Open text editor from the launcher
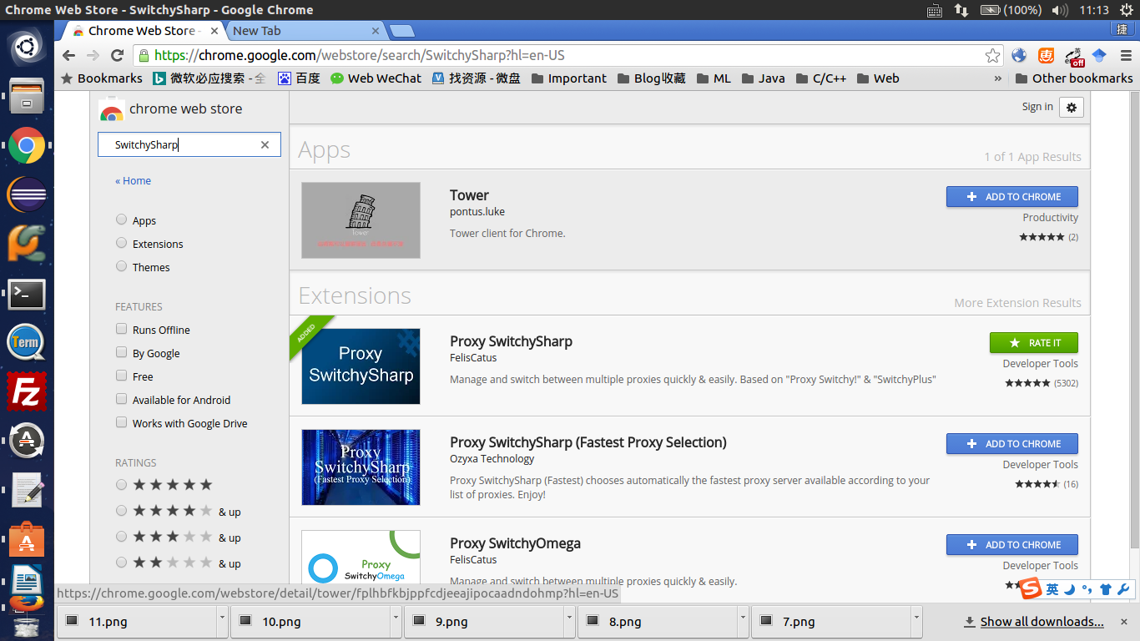This screenshot has width=1140, height=641. [27, 490]
